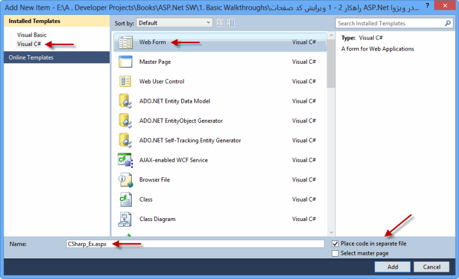Click the Web User Control icon
Image resolution: width=459 pixels, height=279 pixels.
(125, 82)
